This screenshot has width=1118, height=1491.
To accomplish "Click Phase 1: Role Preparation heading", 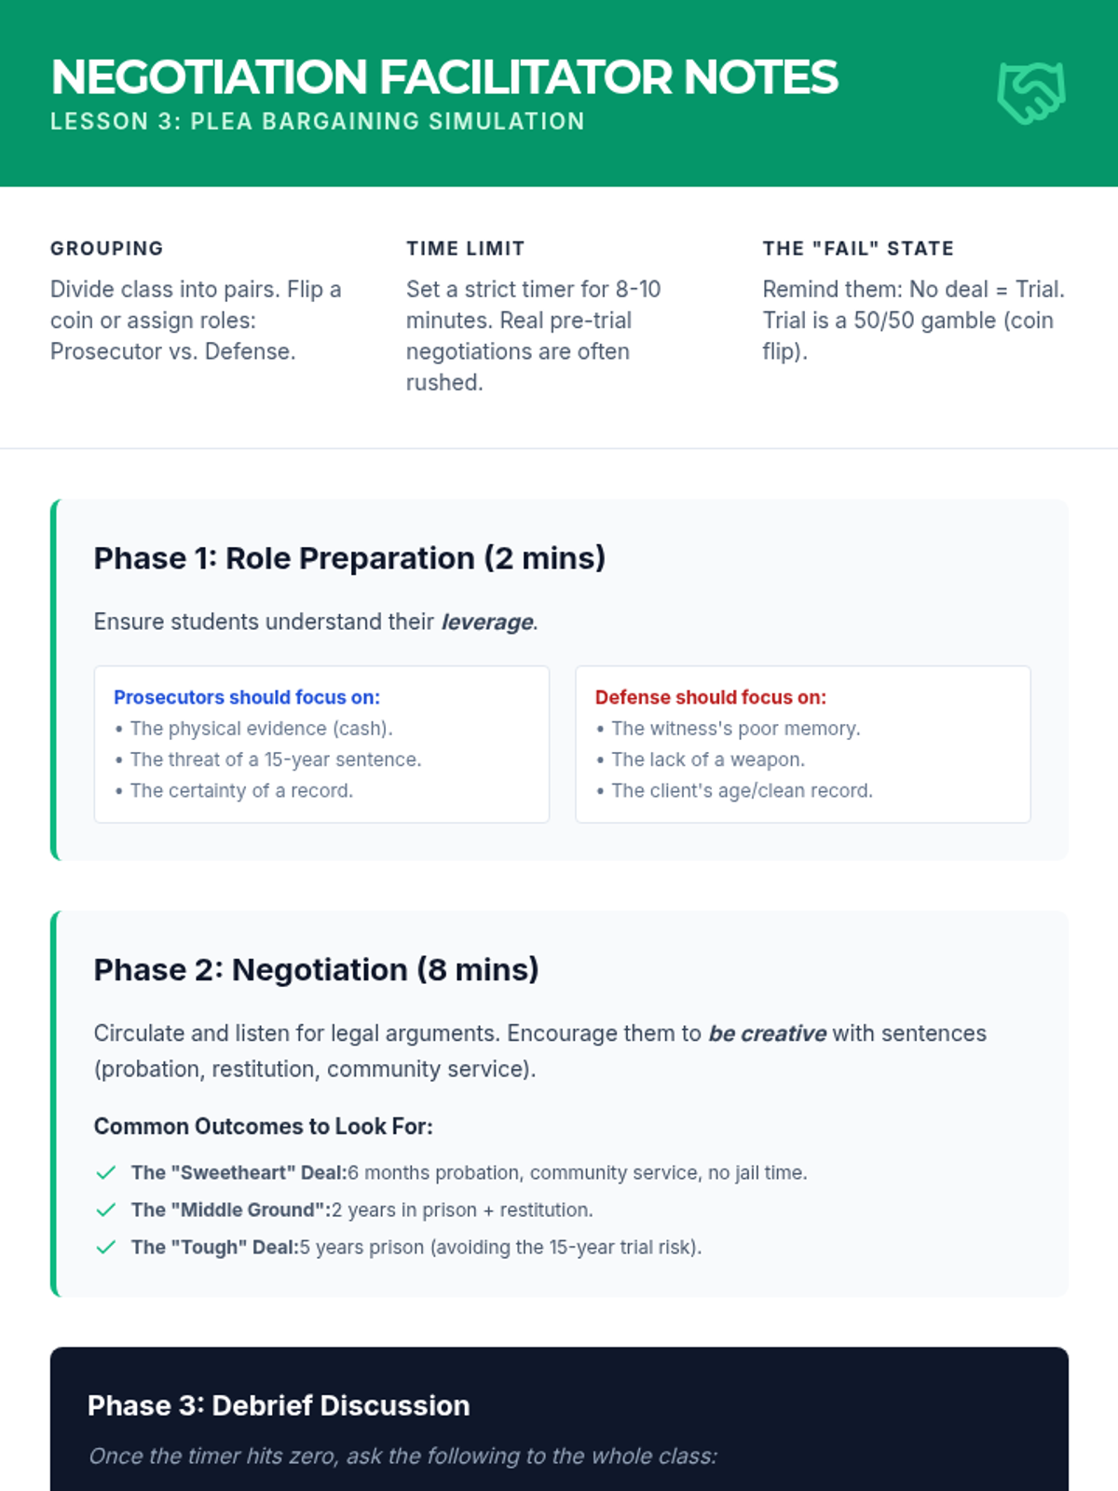I will click(349, 558).
